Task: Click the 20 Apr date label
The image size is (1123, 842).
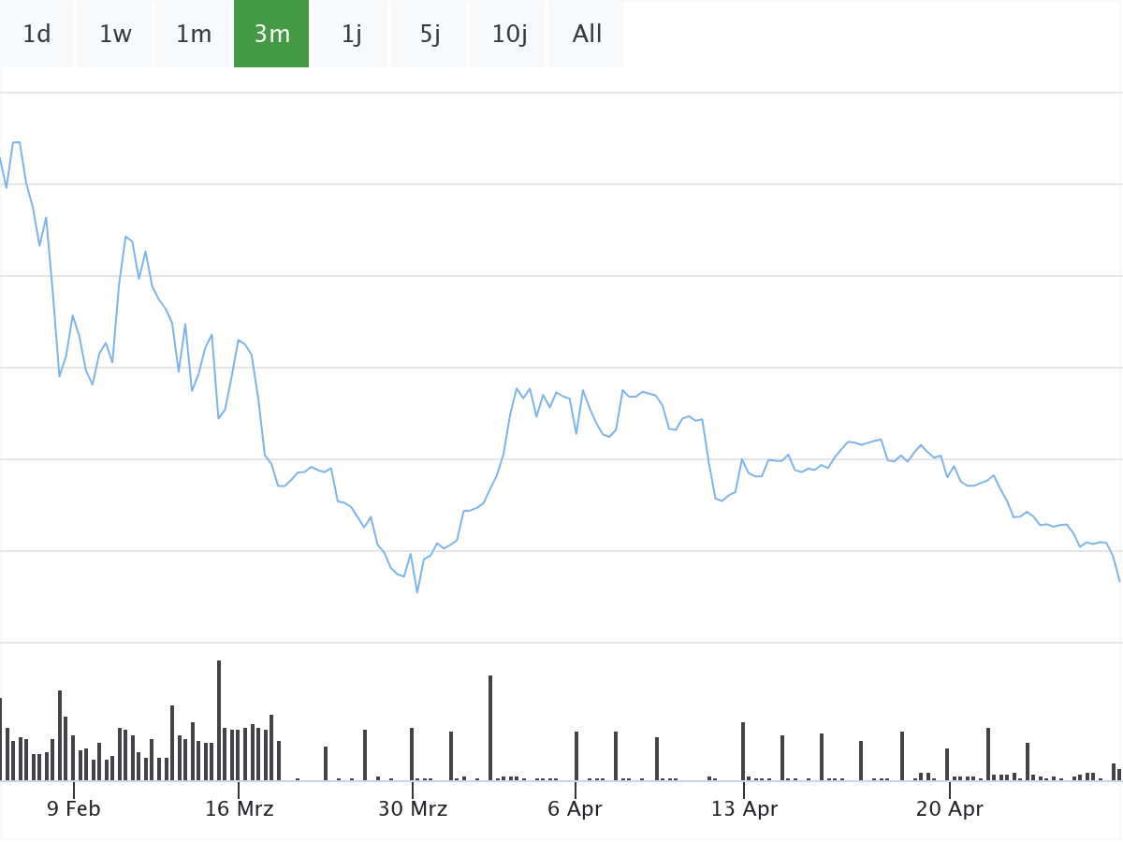Action: tap(950, 809)
